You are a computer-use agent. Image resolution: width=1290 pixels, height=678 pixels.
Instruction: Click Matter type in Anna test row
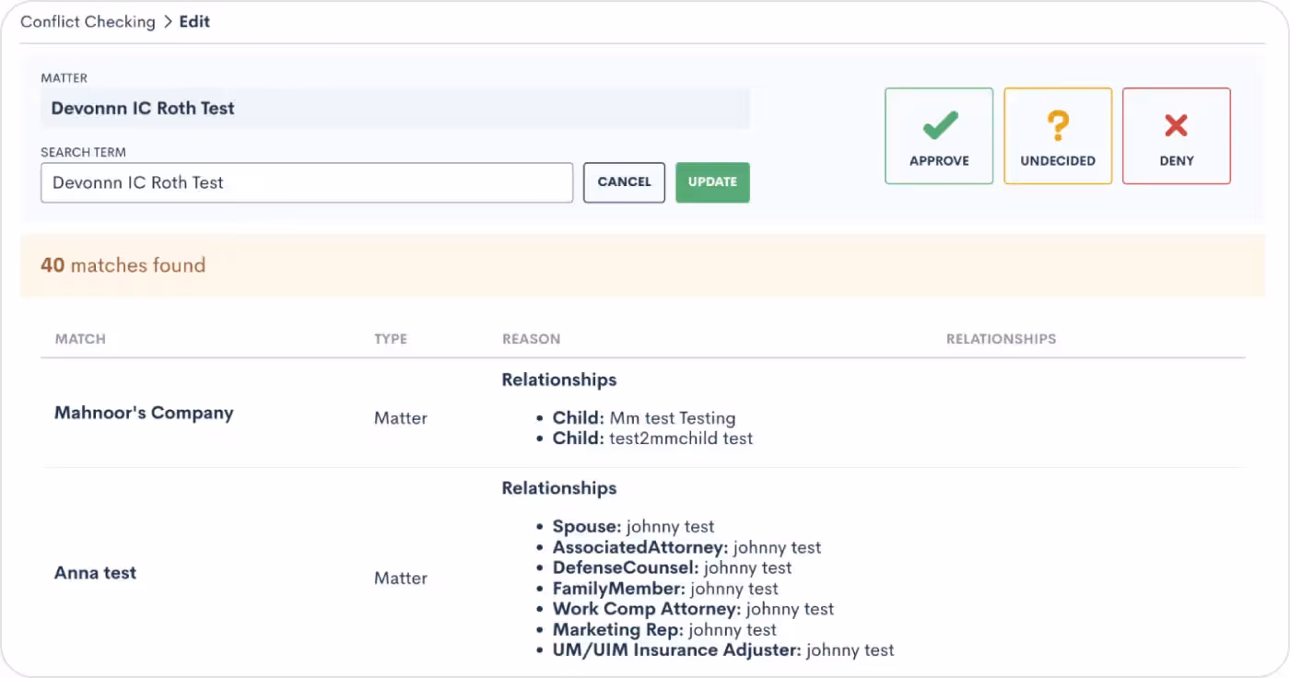401,579
